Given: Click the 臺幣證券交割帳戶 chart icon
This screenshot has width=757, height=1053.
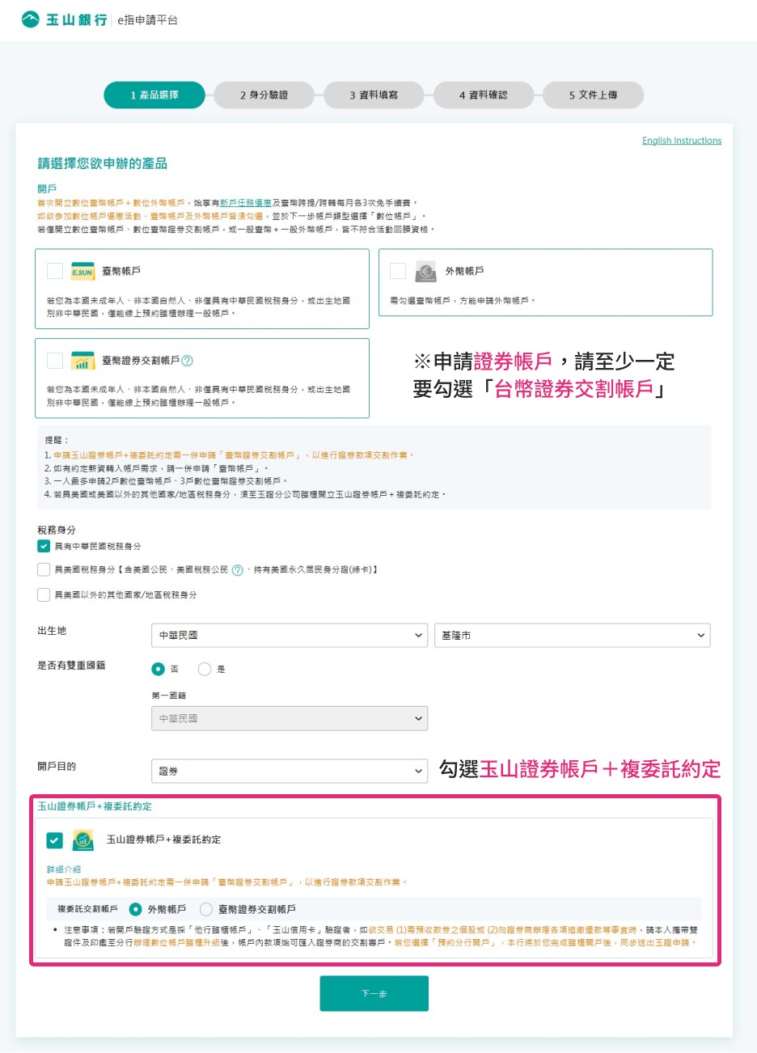Looking at the screenshot, I should 82,361.
